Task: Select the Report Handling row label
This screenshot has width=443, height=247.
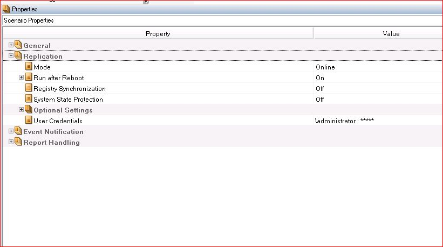Action: (51, 143)
